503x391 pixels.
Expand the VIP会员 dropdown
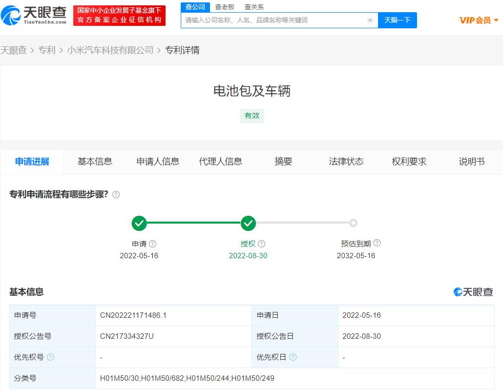coord(479,20)
